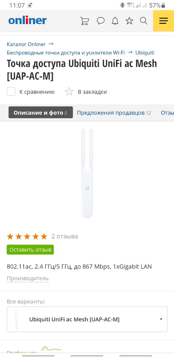Check the К сравнению checkbox
Image resolution: width=174 pixels, height=359 pixels.
11,91
